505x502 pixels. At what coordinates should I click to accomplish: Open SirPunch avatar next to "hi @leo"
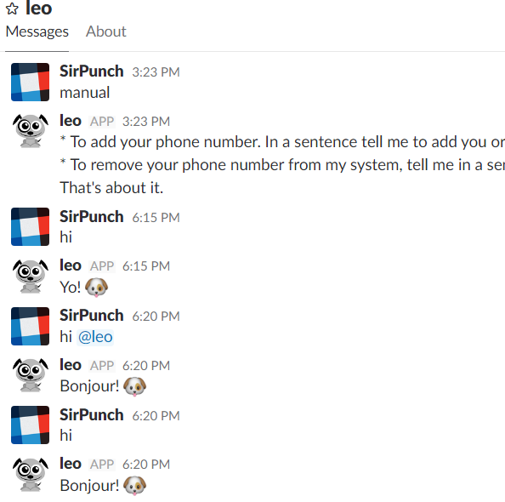click(30, 326)
